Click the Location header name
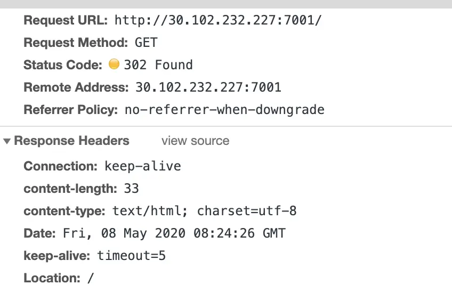Viewport: 452px width, 293px height. click(x=52, y=278)
